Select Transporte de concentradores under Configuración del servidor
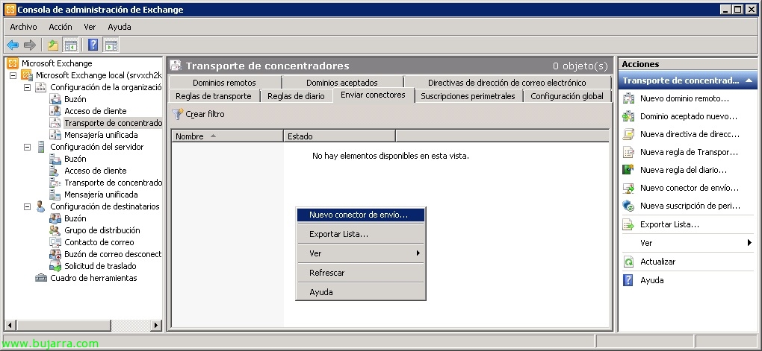The width and height of the screenshot is (762, 351). (114, 183)
